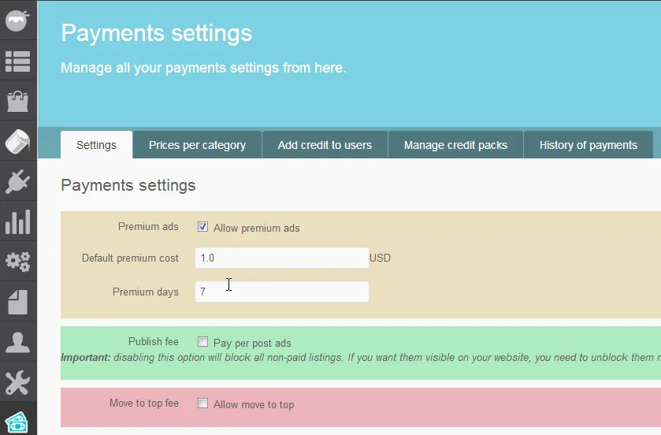Open the gears settings icon in sidebar
The width and height of the screenshot is (661, 435).
click(x=17, y=262)
